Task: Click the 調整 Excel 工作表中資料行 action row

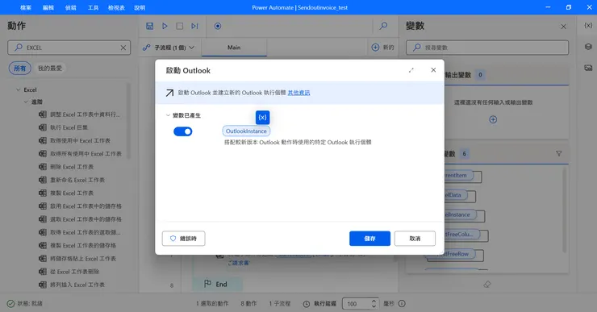Action: pos(79,114)
